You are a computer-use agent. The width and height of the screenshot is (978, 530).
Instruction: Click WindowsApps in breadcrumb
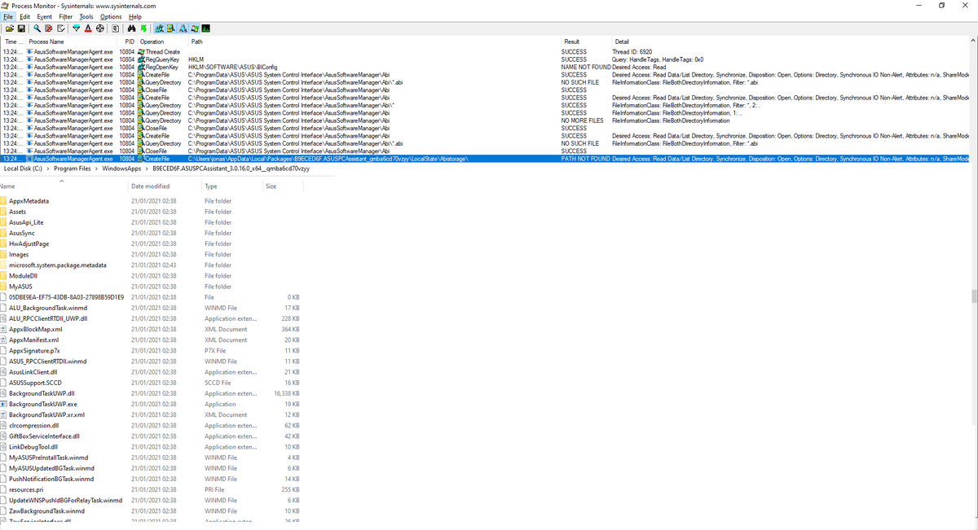122,169
